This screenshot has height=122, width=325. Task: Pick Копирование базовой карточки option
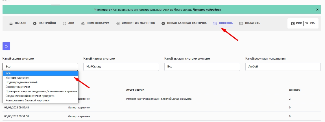(27, 100)
